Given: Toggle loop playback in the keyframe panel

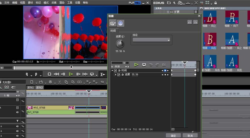Looking at the screenshot, I should pyautogui.click(x=144, y=65).
